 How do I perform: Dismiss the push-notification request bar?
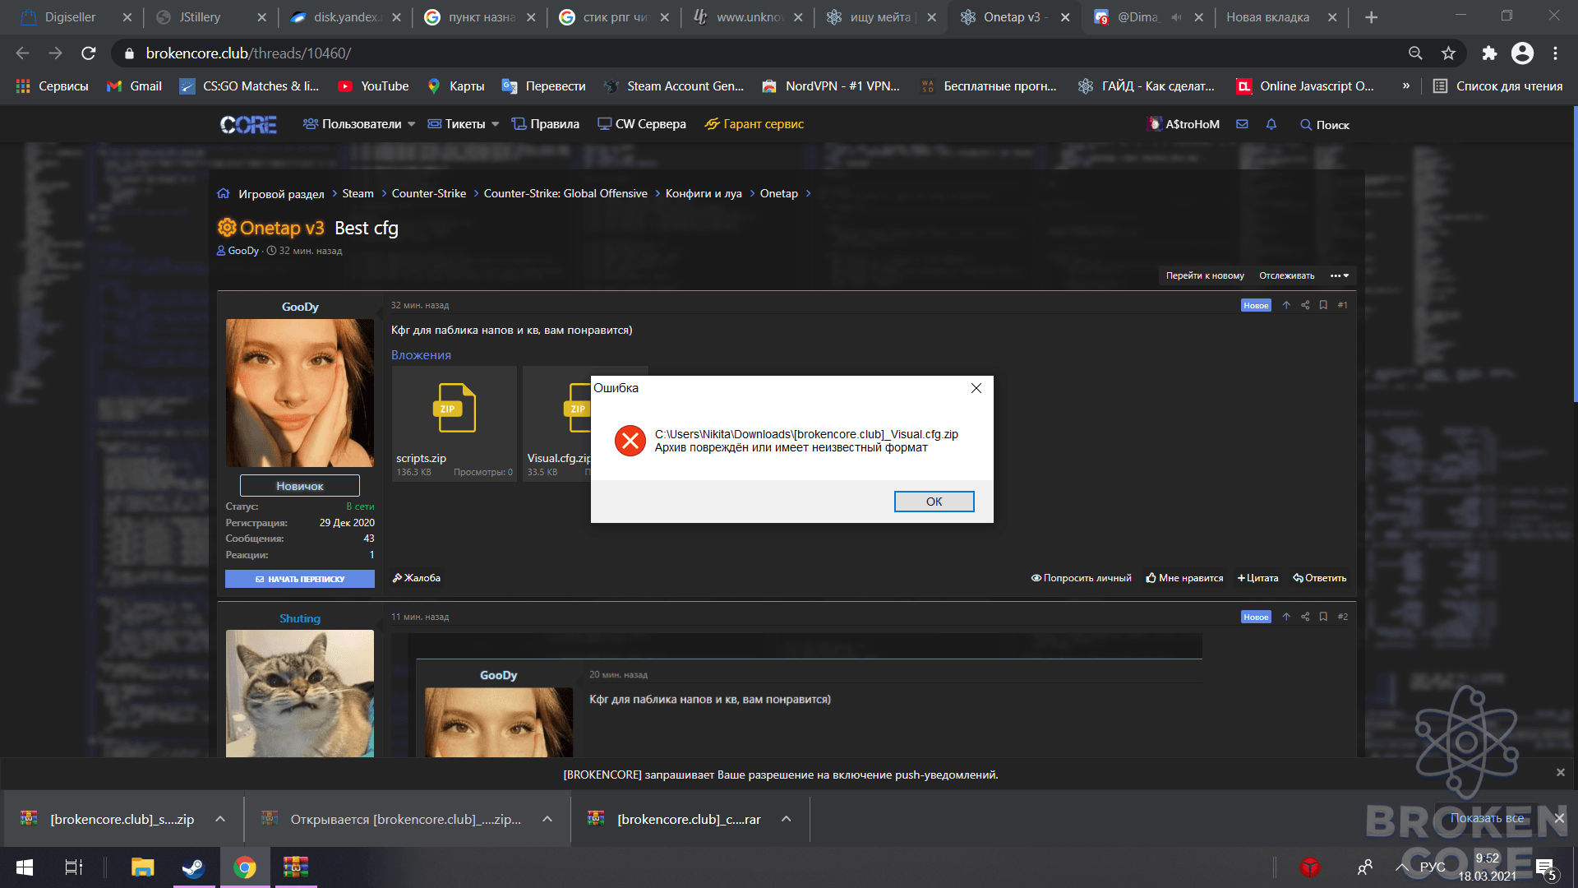(x=1560, y=773)
